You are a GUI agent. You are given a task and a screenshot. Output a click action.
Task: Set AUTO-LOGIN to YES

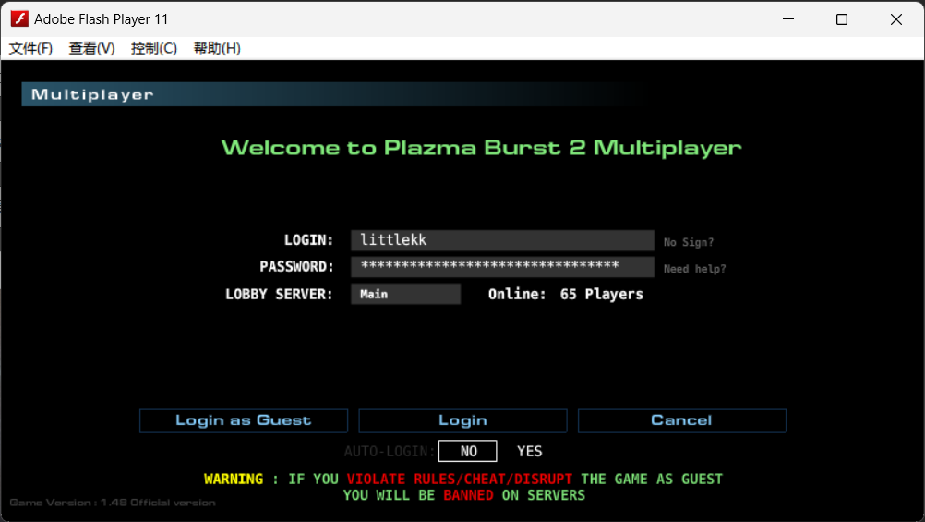pyautogui.click(x=530, y=451)
